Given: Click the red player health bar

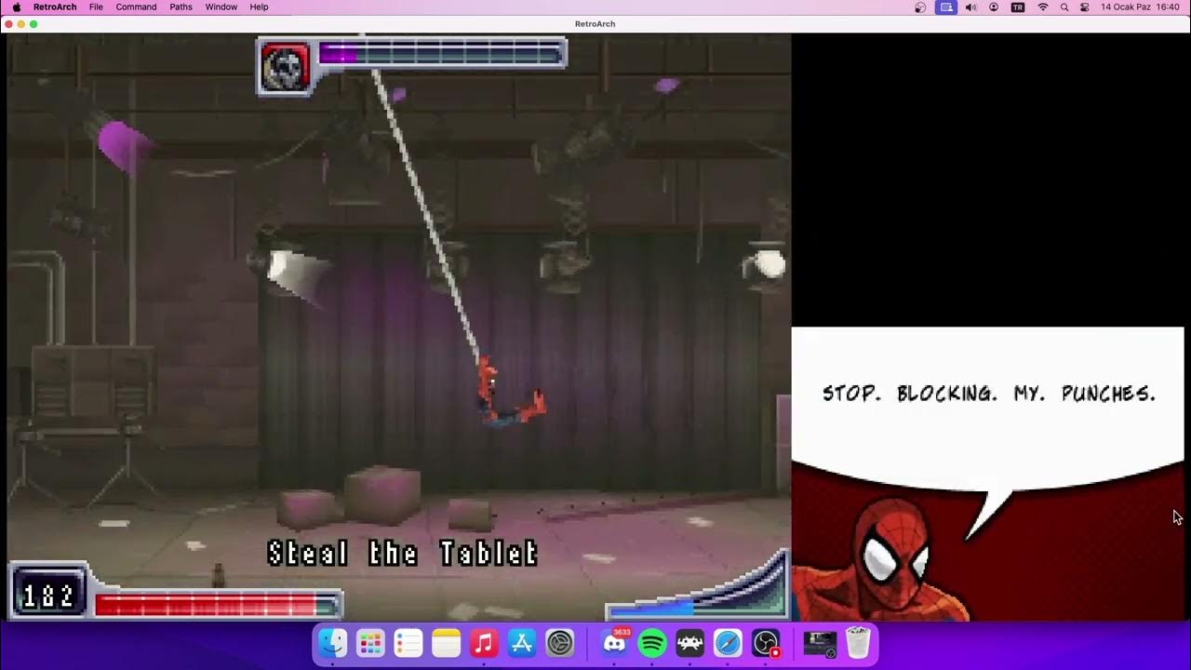Looking at the screenshot, I should (x=218, y=605).
